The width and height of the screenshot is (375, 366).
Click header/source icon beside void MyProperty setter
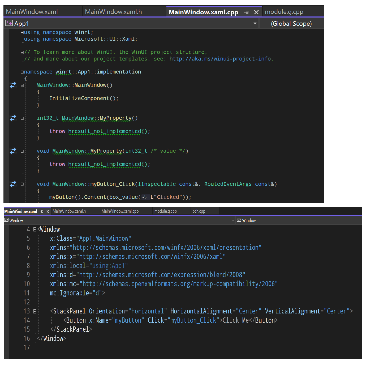coord(13,151)
